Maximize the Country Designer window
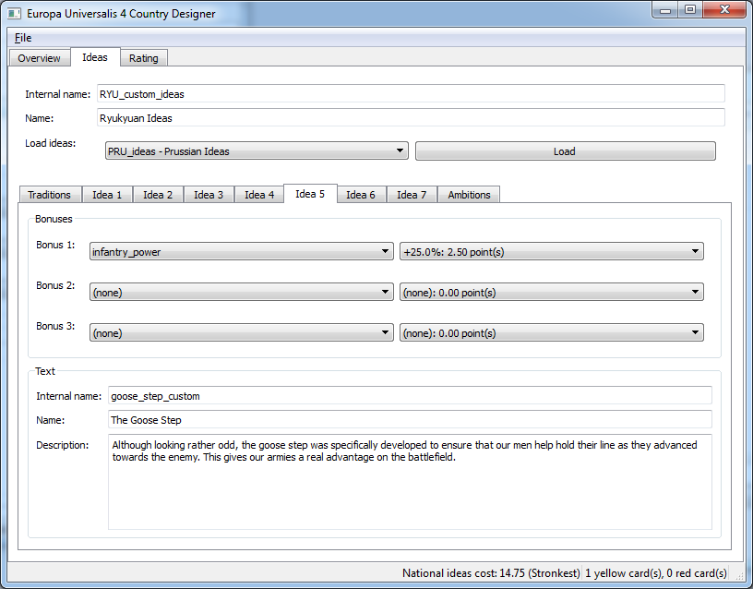 (690, 10)
